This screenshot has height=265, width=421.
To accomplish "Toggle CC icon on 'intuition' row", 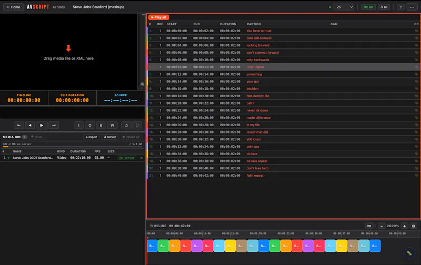I will click(x=416, y=89).
